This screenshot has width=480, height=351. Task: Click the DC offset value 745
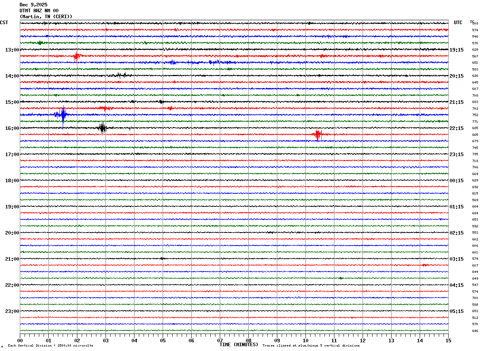tap(475, 148)
